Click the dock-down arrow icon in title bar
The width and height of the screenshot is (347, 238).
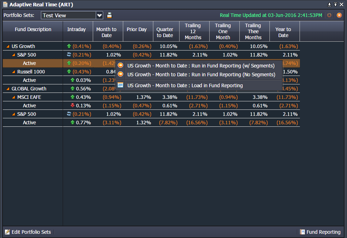(x=329, y=4)
